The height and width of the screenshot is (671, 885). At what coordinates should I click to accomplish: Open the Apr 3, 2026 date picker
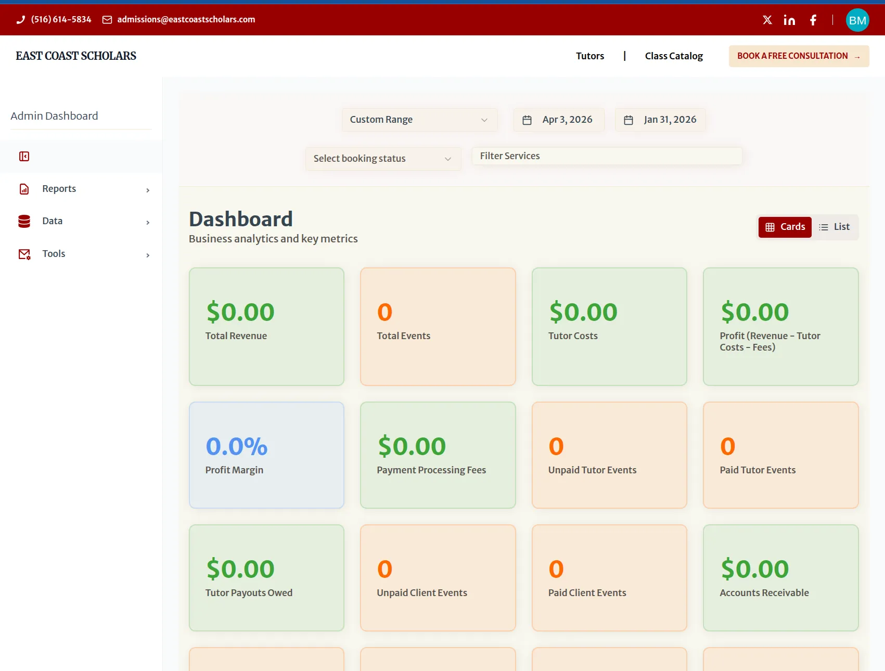[558, 120]
